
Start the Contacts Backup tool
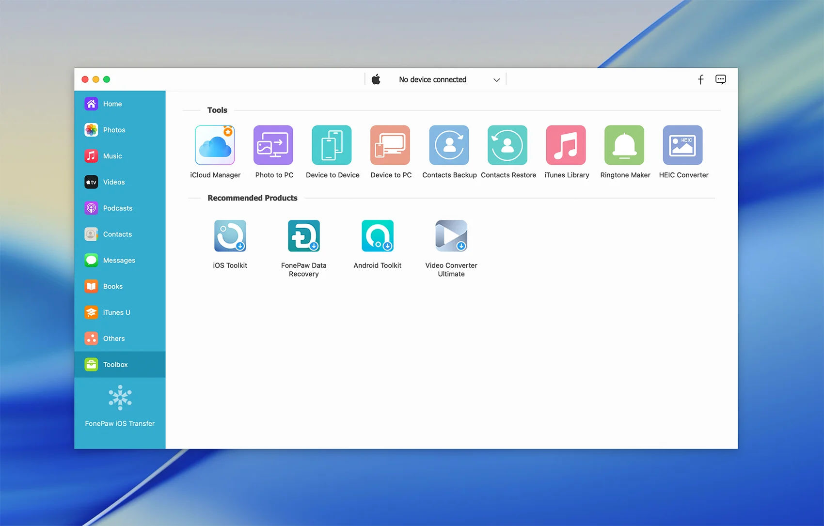tap(449, 145)
